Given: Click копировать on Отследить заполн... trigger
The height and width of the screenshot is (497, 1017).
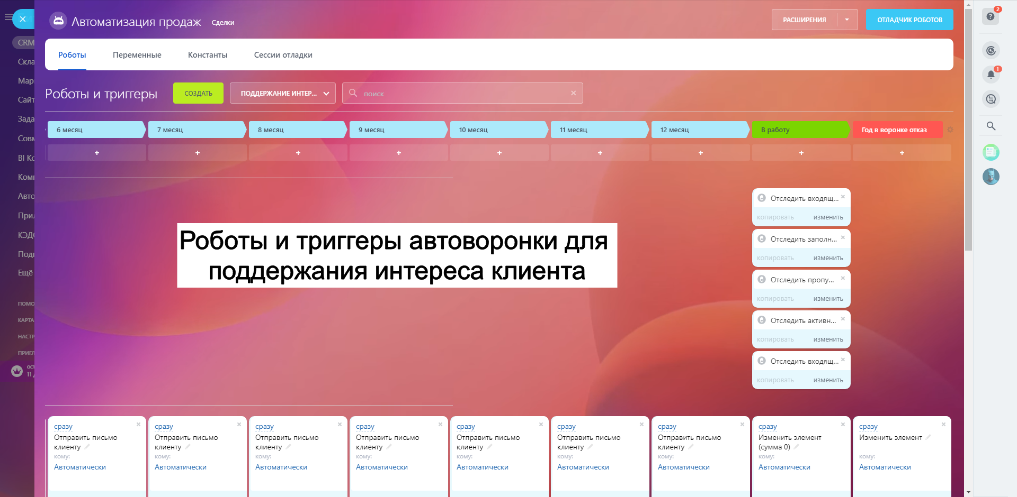Looking at the screenshot, I should coord(775,258).
